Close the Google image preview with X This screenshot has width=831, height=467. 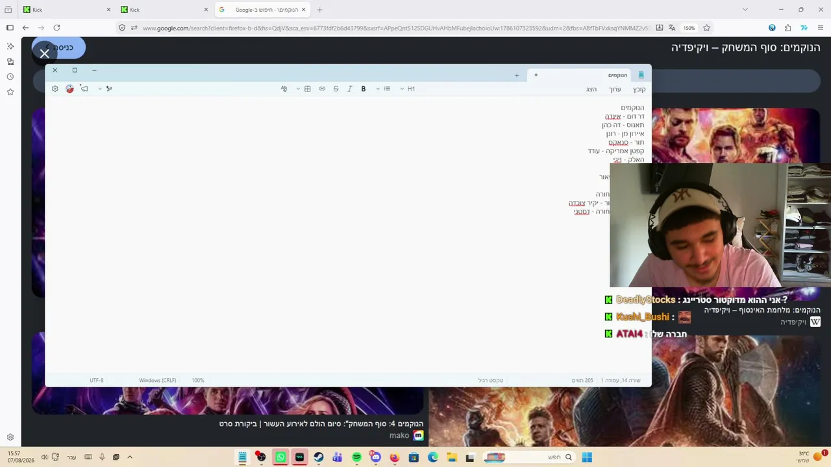[x=44, y=54]
